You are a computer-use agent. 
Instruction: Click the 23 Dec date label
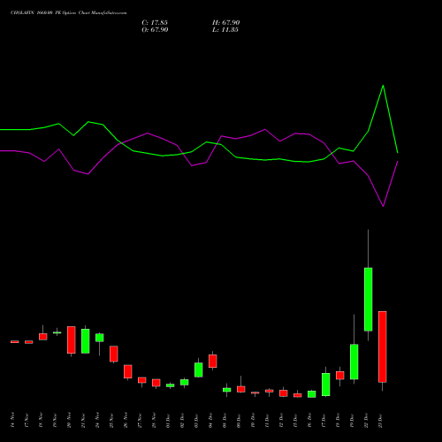[380, 420]
